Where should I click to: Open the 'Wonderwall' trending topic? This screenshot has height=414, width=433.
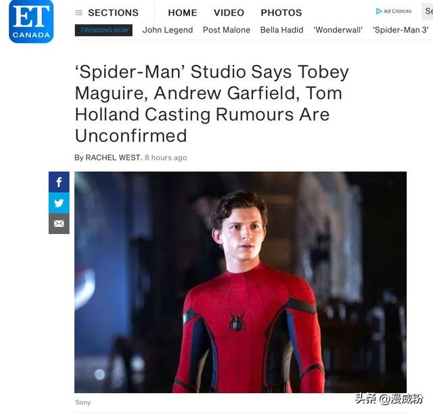click(338, 30)
